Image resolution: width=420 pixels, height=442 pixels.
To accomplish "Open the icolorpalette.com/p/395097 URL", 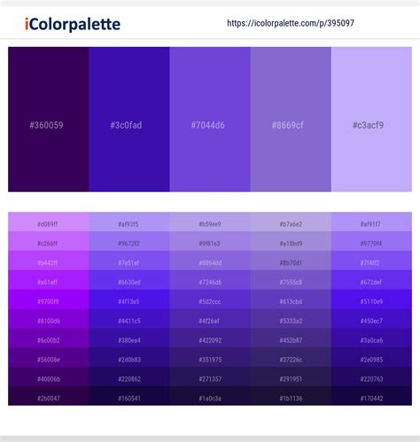I will [291, 23].
